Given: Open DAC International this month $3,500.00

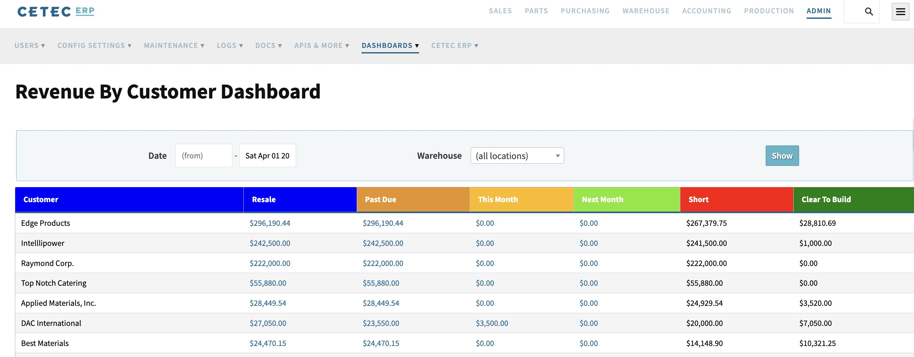Looking at the screenshot, I should point(492,323).
